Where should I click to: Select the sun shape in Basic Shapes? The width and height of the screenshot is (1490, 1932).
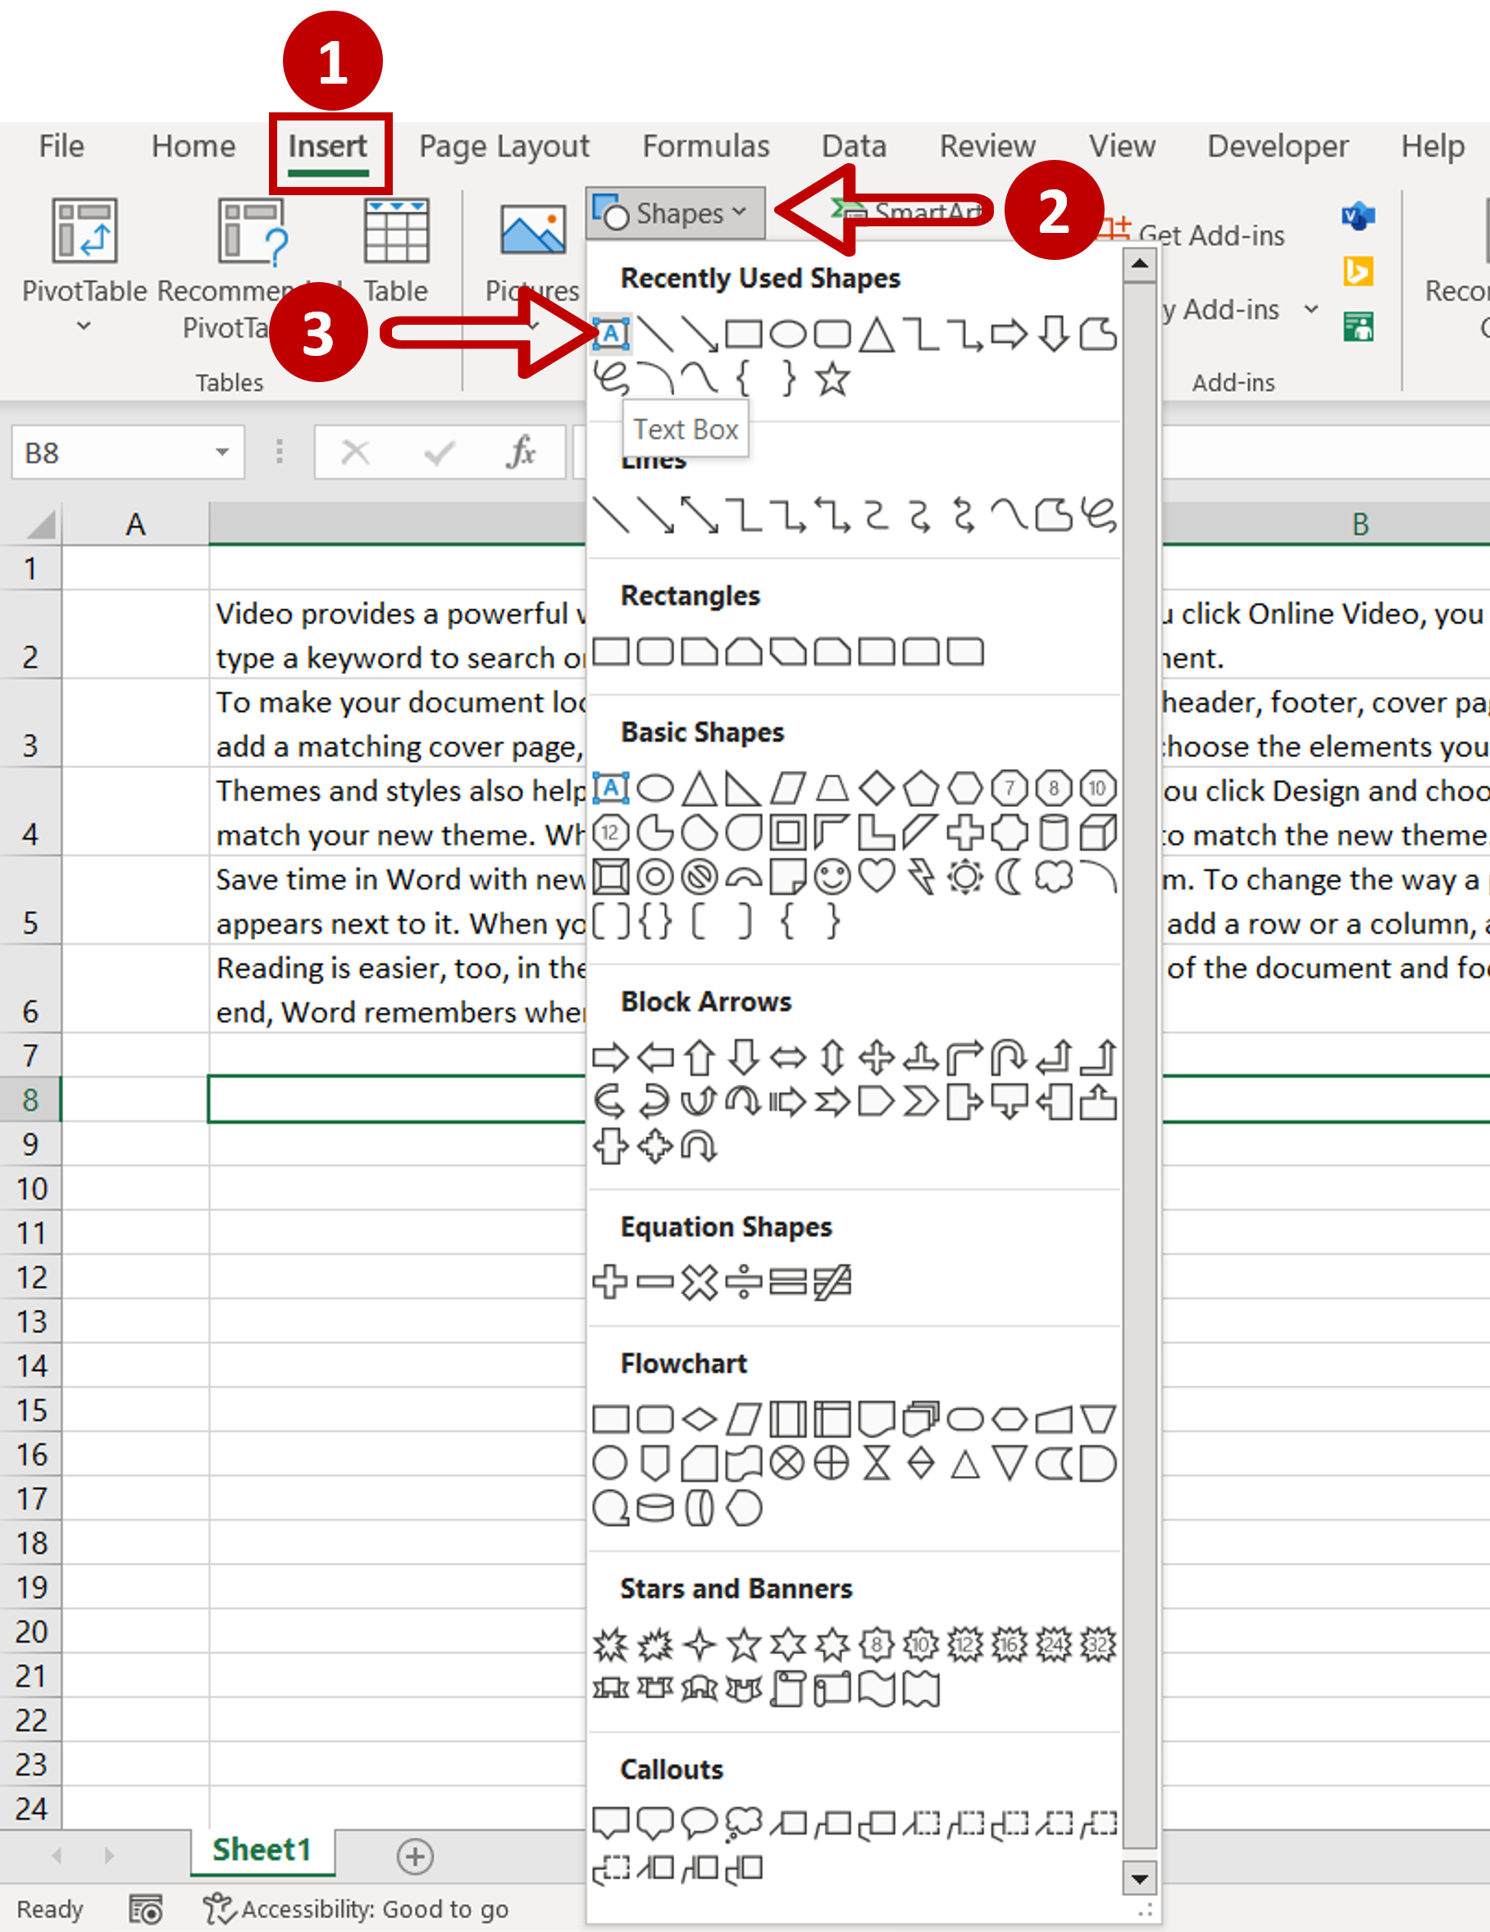pos(965,877)
